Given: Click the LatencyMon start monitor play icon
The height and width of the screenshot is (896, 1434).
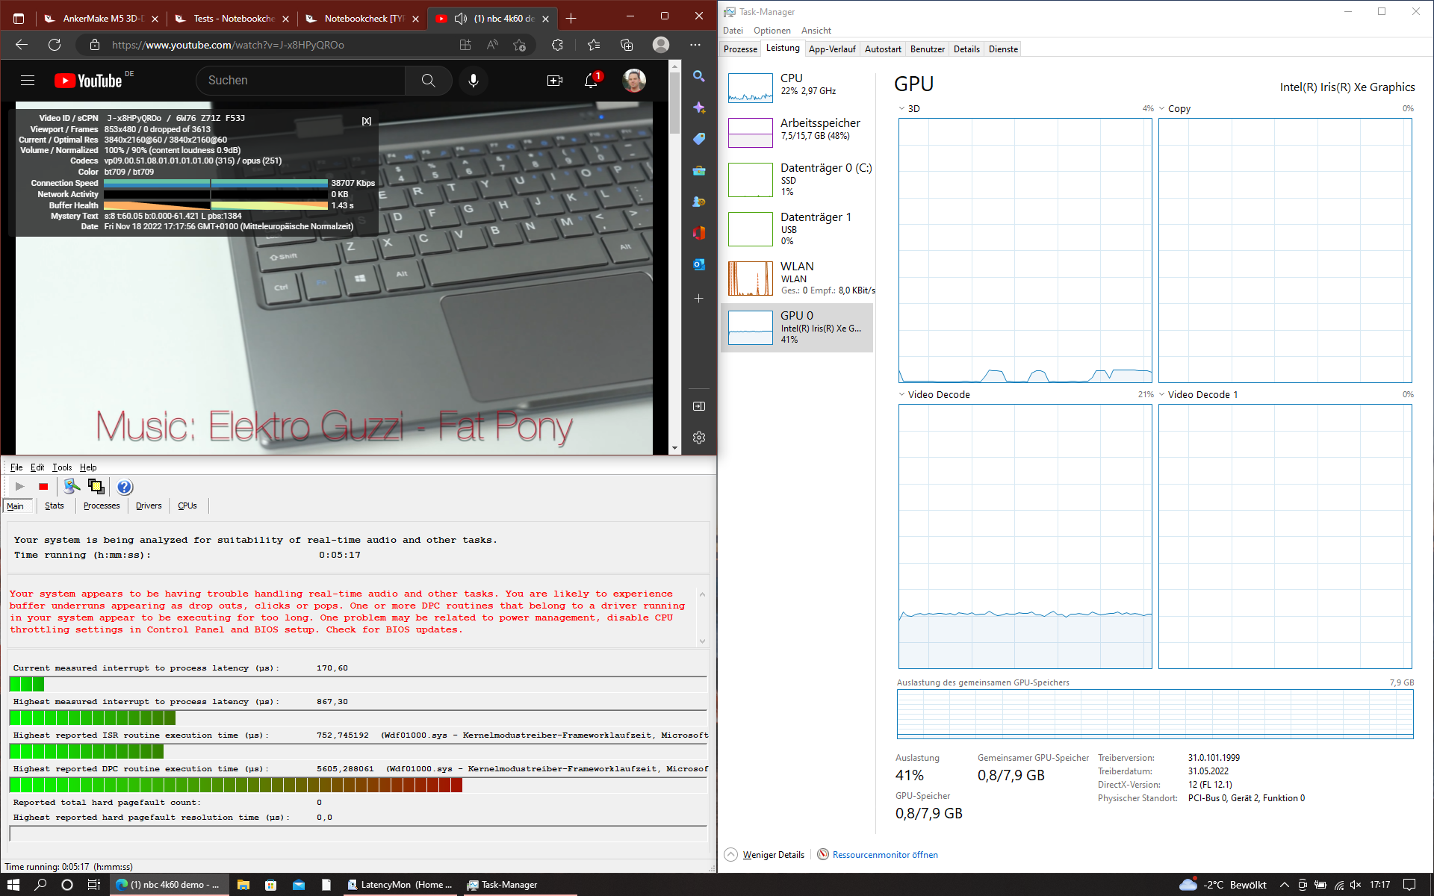Looking at the screenshot, I should click(x=20, y=487).
